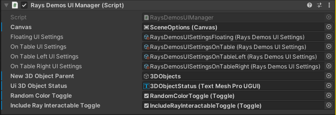Open object picker for Floating UI Settings
The image size is (336, 115).
tap(329, 37)
